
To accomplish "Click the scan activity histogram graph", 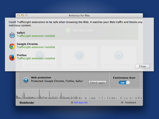I will tap(79, 94).
